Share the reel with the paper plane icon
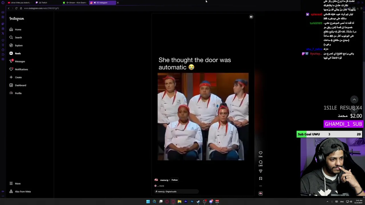The height and width of the screenshot is (205, 365). (260, 171)
